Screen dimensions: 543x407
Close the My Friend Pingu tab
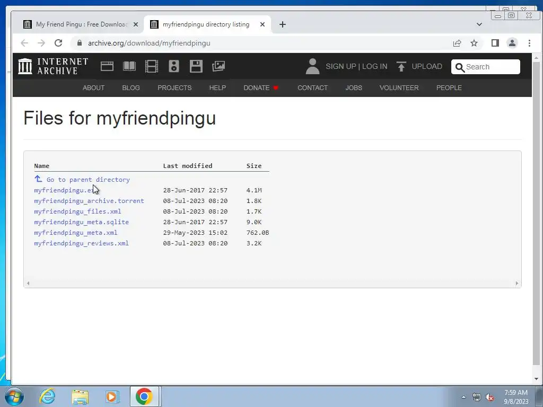136,24
